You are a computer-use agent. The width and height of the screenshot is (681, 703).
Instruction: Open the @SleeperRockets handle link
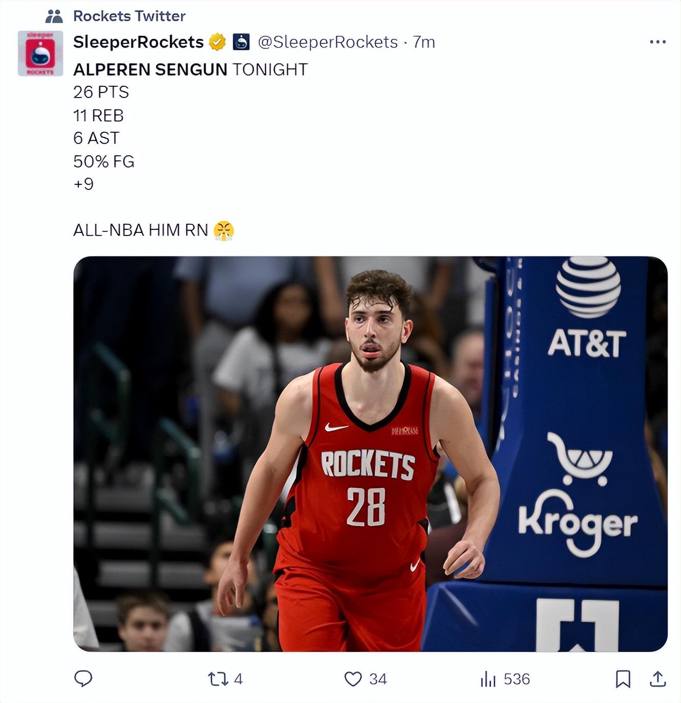pos(328,42)
